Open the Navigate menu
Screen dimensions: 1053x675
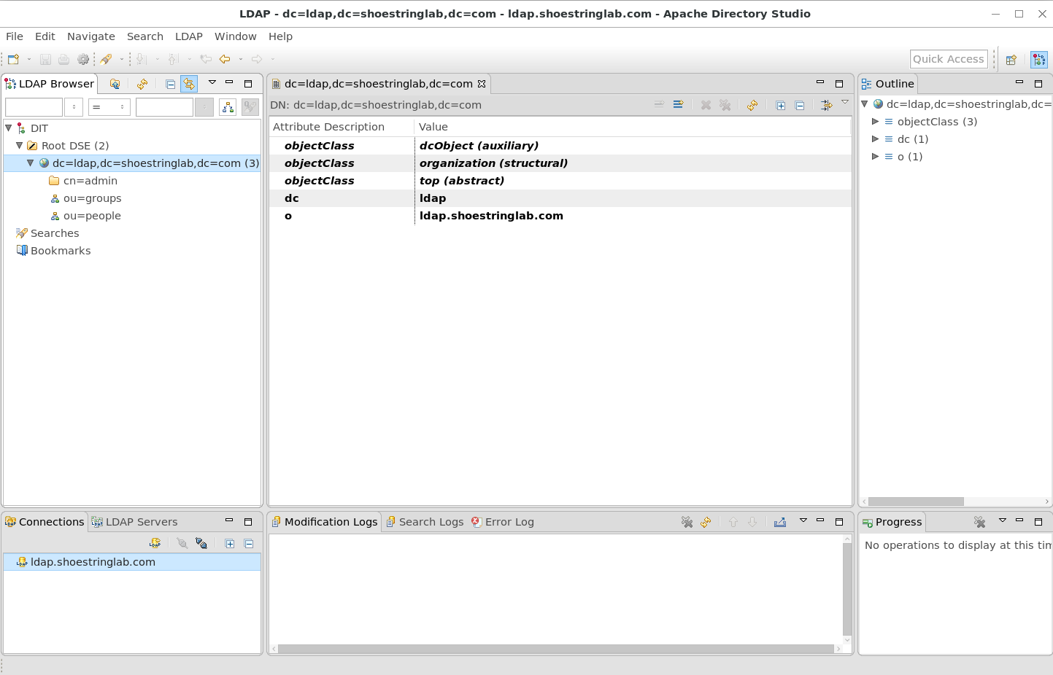pos(91,36)
